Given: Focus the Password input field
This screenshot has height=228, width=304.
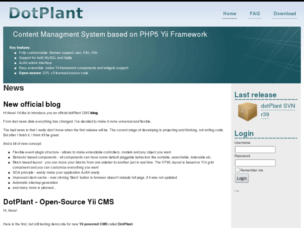Looking at the screenshot, I should pyautogui.click(x=255, y=163).
